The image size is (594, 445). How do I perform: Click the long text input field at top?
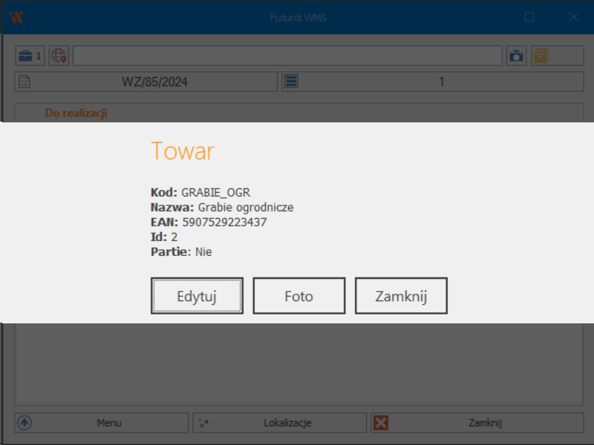click(287, 56)
